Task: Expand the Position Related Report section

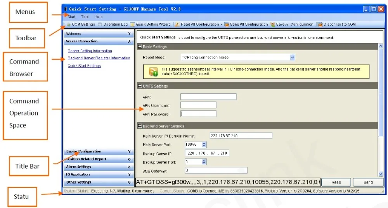Action: coord(99,159)
